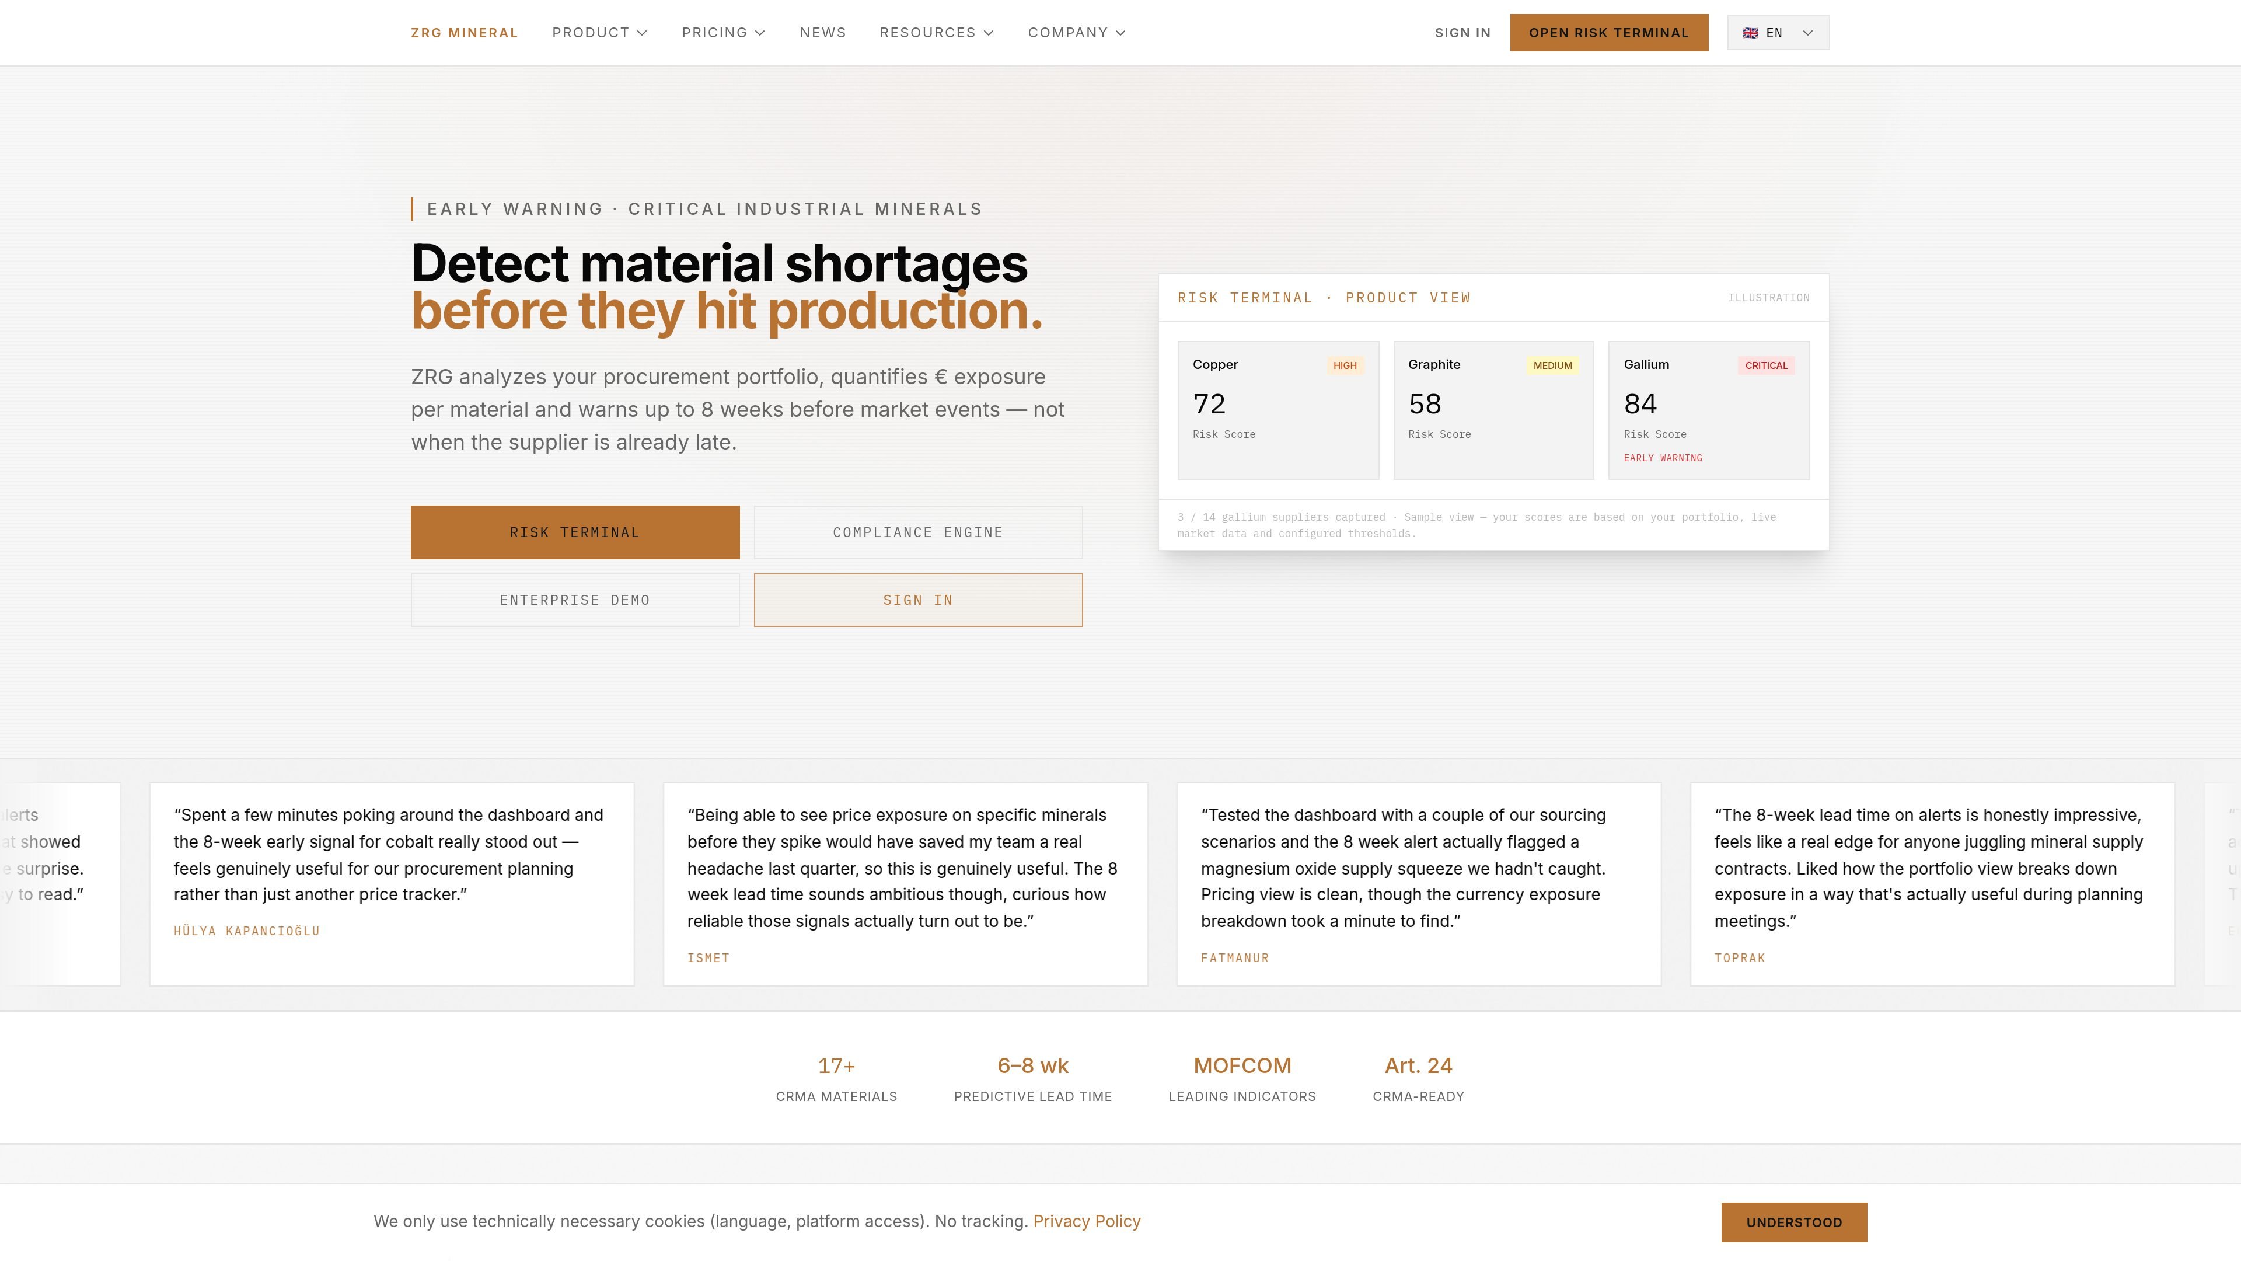Click the RISK TERMINAL hero button
Image resolution: width=2241 pixels, height=1261 pixels.
575,532
